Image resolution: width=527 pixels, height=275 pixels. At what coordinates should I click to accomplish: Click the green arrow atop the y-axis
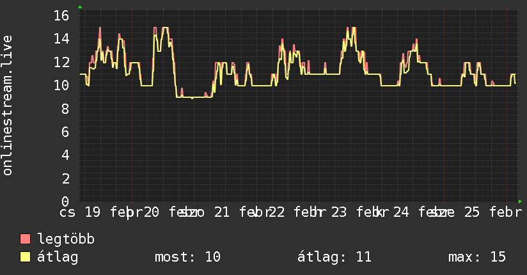[x=80, y=7]
